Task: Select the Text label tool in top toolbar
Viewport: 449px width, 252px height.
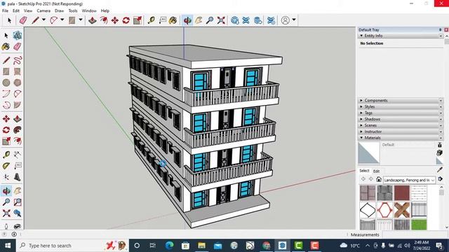Action: point(162,20)
